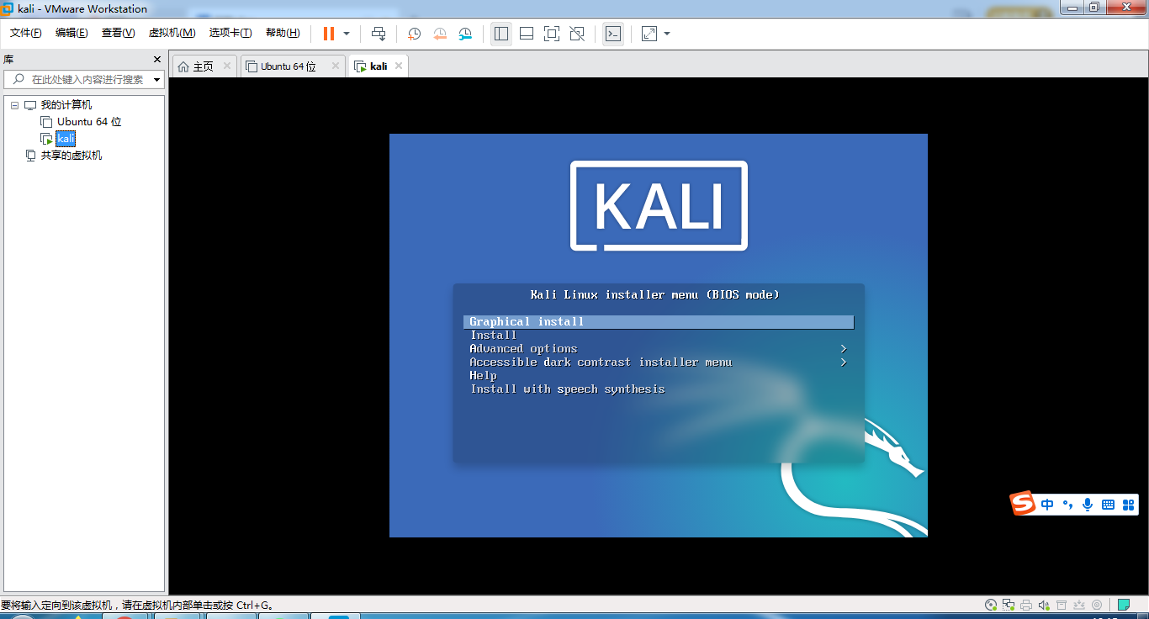Switch to Unity mode
This screenshot has width=1149, height=619.
(577, 34)
